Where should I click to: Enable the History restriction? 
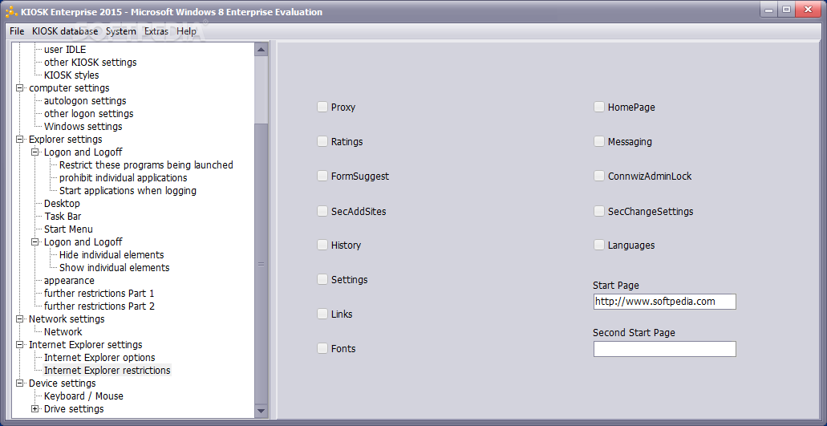coord(322,245)
